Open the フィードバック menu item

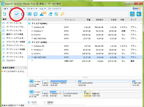tap(54, 9)
